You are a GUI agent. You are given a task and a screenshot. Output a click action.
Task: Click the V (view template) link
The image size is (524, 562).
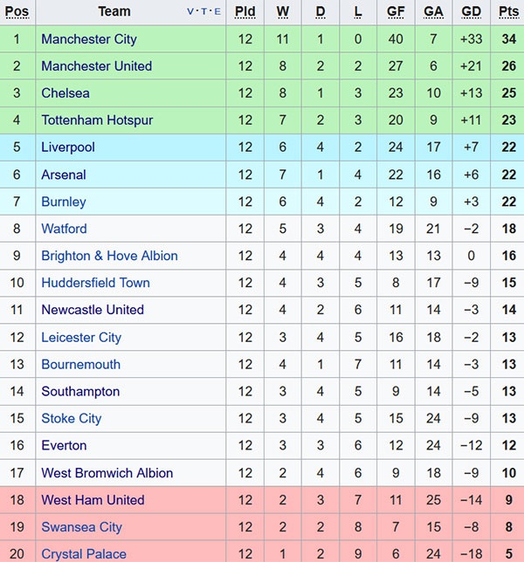tap(191, 12)
